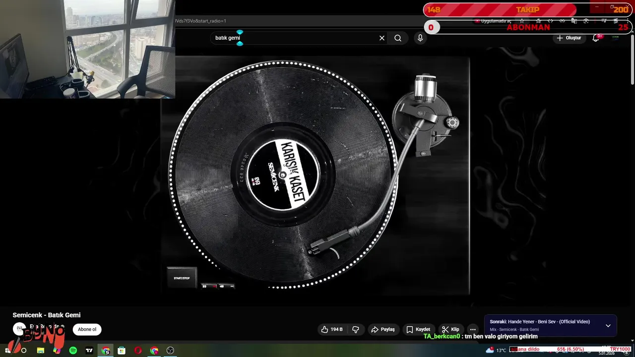
Task: Open Windows search from taskbar
Action: (x=23, y=351)
